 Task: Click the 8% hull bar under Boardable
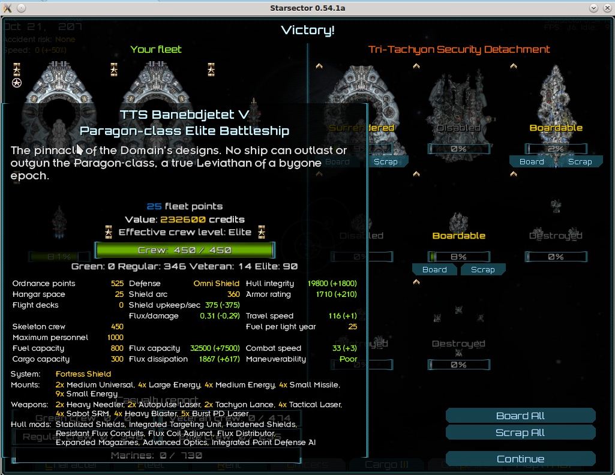[458, 257]
